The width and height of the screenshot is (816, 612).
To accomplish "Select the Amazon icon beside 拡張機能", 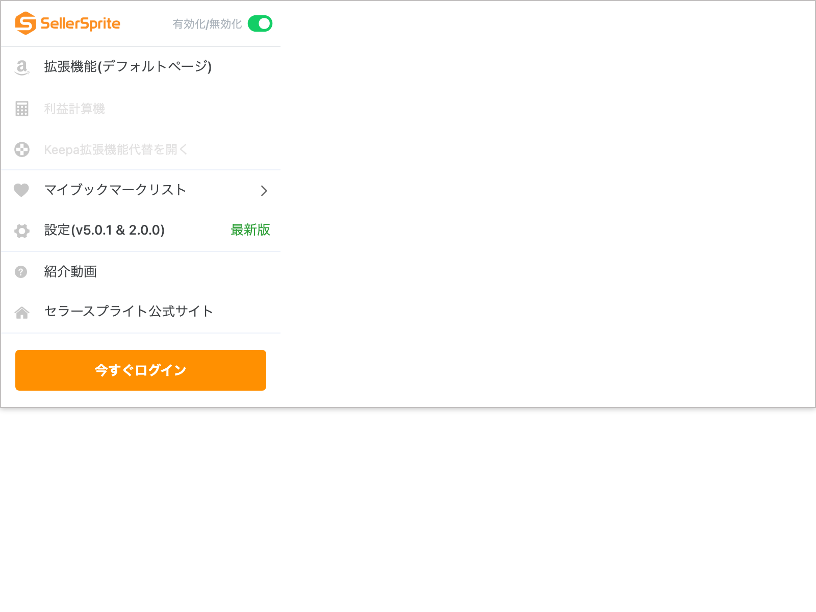I will (22, 67).
